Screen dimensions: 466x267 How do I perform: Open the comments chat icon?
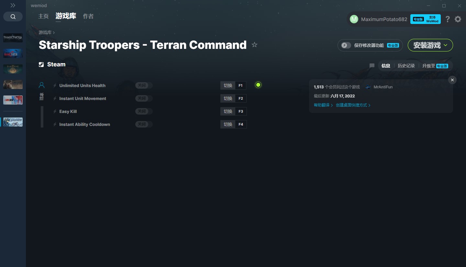372,66
